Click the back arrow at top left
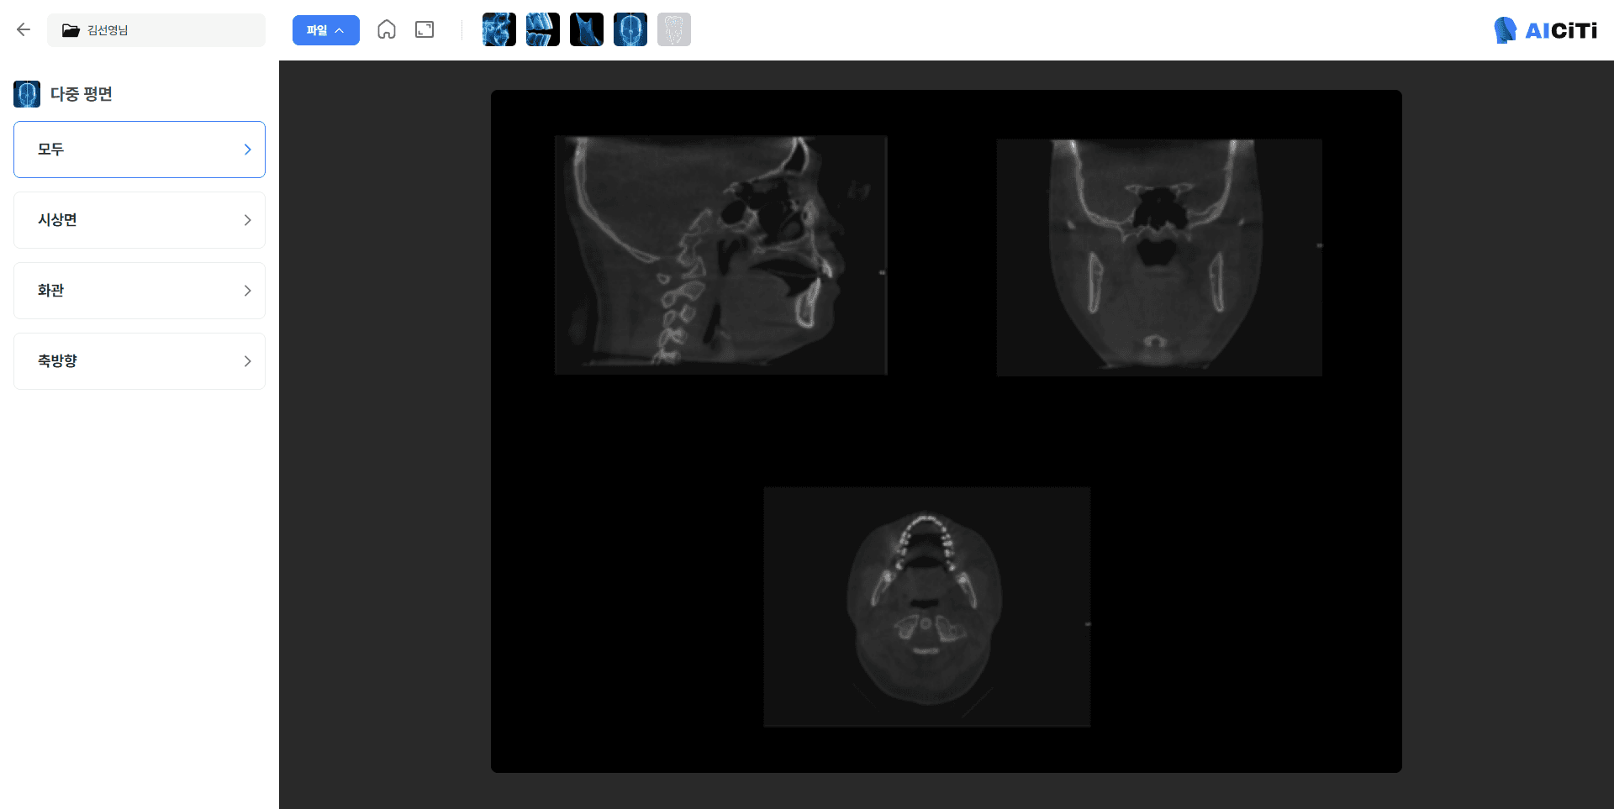The width and height of the screenshot is (1614, 809). tap(24, 29)
